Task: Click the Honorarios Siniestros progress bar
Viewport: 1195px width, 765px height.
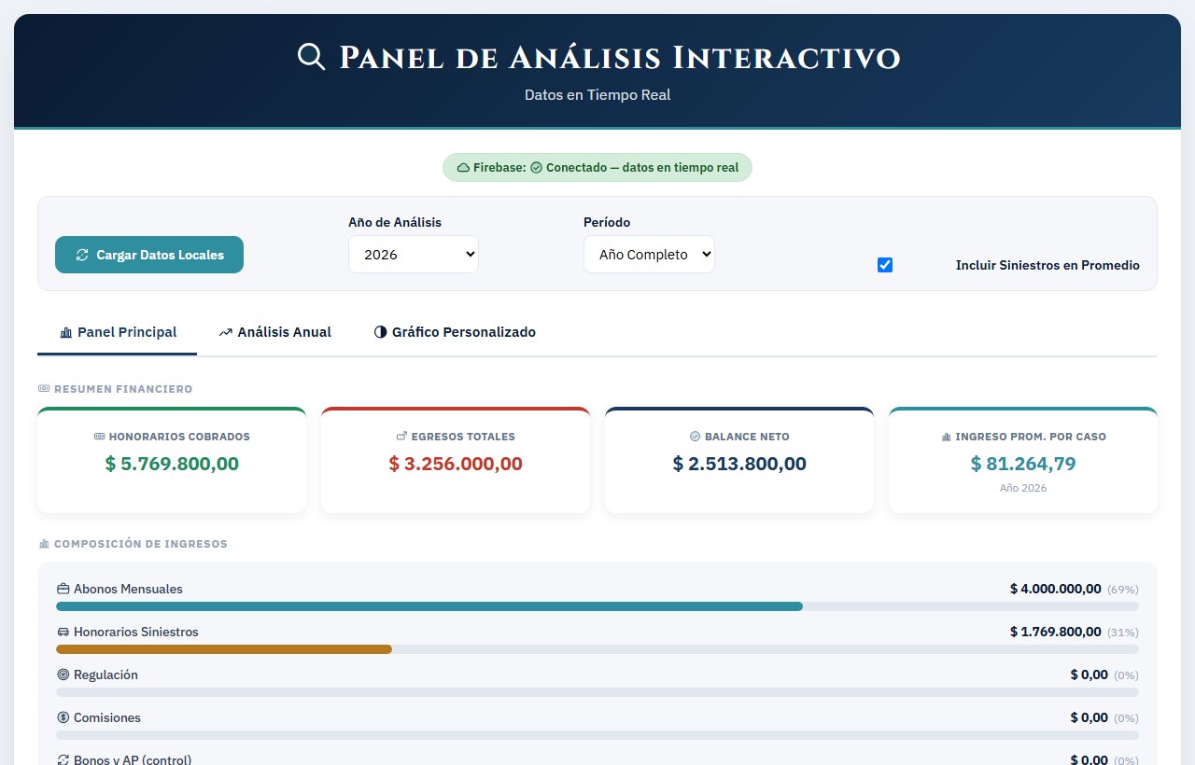Action: [597, 649]
